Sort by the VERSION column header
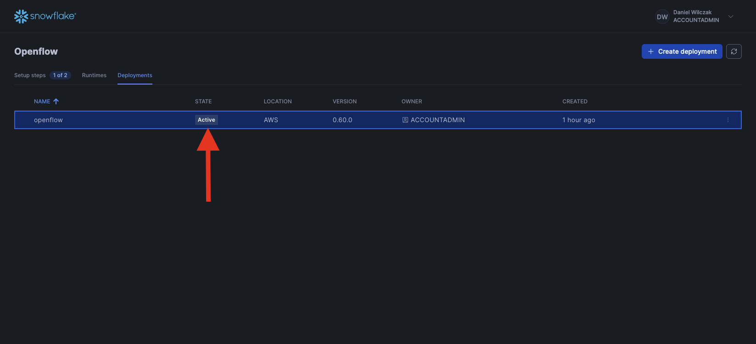 [344, 102]
